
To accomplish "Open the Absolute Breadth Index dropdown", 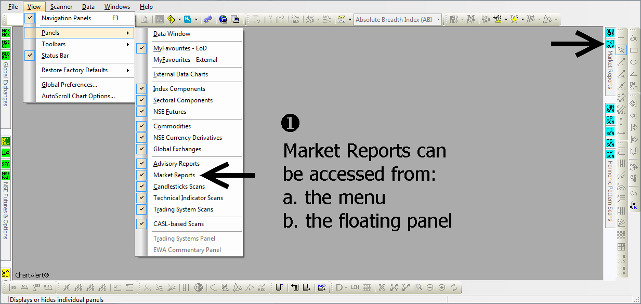I will pyautogui.click(x=439, y=20).
